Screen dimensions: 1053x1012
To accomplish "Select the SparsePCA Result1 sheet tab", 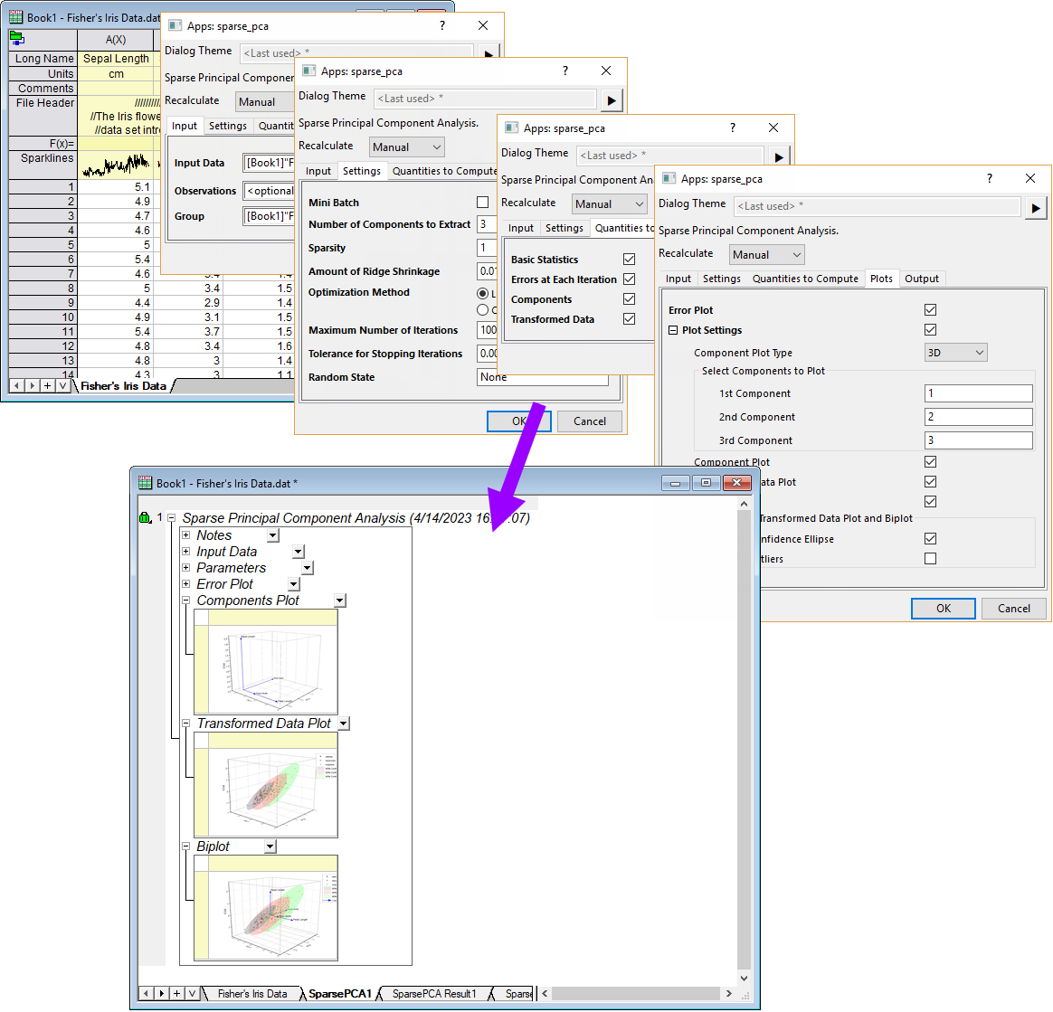I will 434,993.
